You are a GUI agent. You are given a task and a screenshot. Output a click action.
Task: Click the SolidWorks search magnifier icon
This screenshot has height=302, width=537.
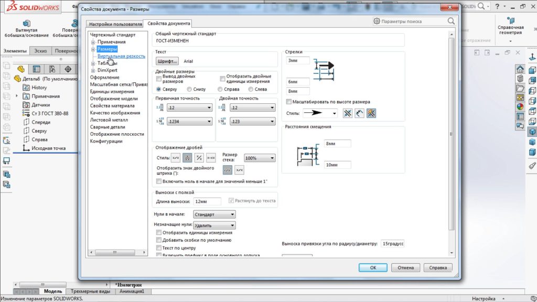481,6
